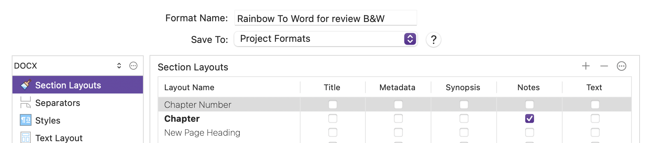Screen dimensions: 648x143
Task: Open the Styles pane icon
Action: 26,120
